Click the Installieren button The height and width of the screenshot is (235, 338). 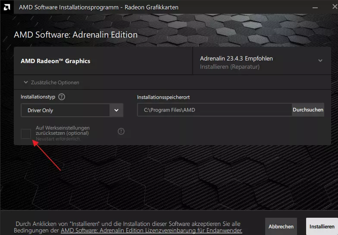point(322,226)
